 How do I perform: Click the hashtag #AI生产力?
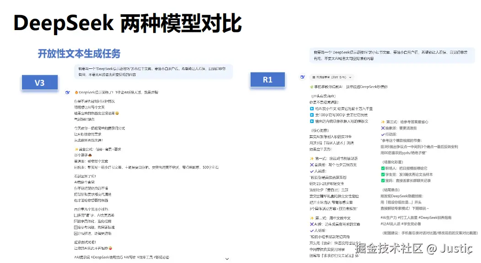click(x=388, y=218)
